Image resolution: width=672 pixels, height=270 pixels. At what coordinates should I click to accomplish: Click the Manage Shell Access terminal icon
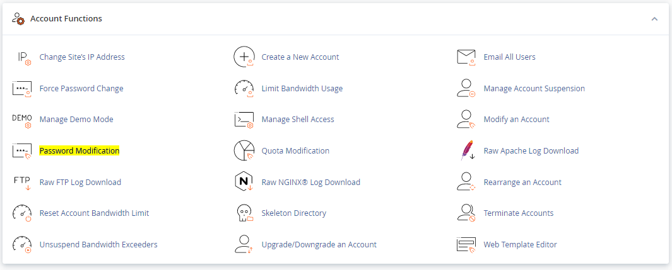tap(244, 120)
